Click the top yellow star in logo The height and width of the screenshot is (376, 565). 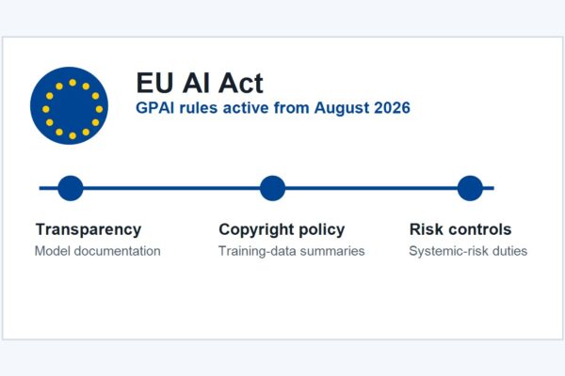[73, 83]
